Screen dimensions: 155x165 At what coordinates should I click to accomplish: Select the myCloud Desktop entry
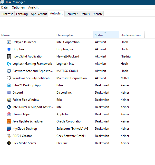click(x=25, y=129)
